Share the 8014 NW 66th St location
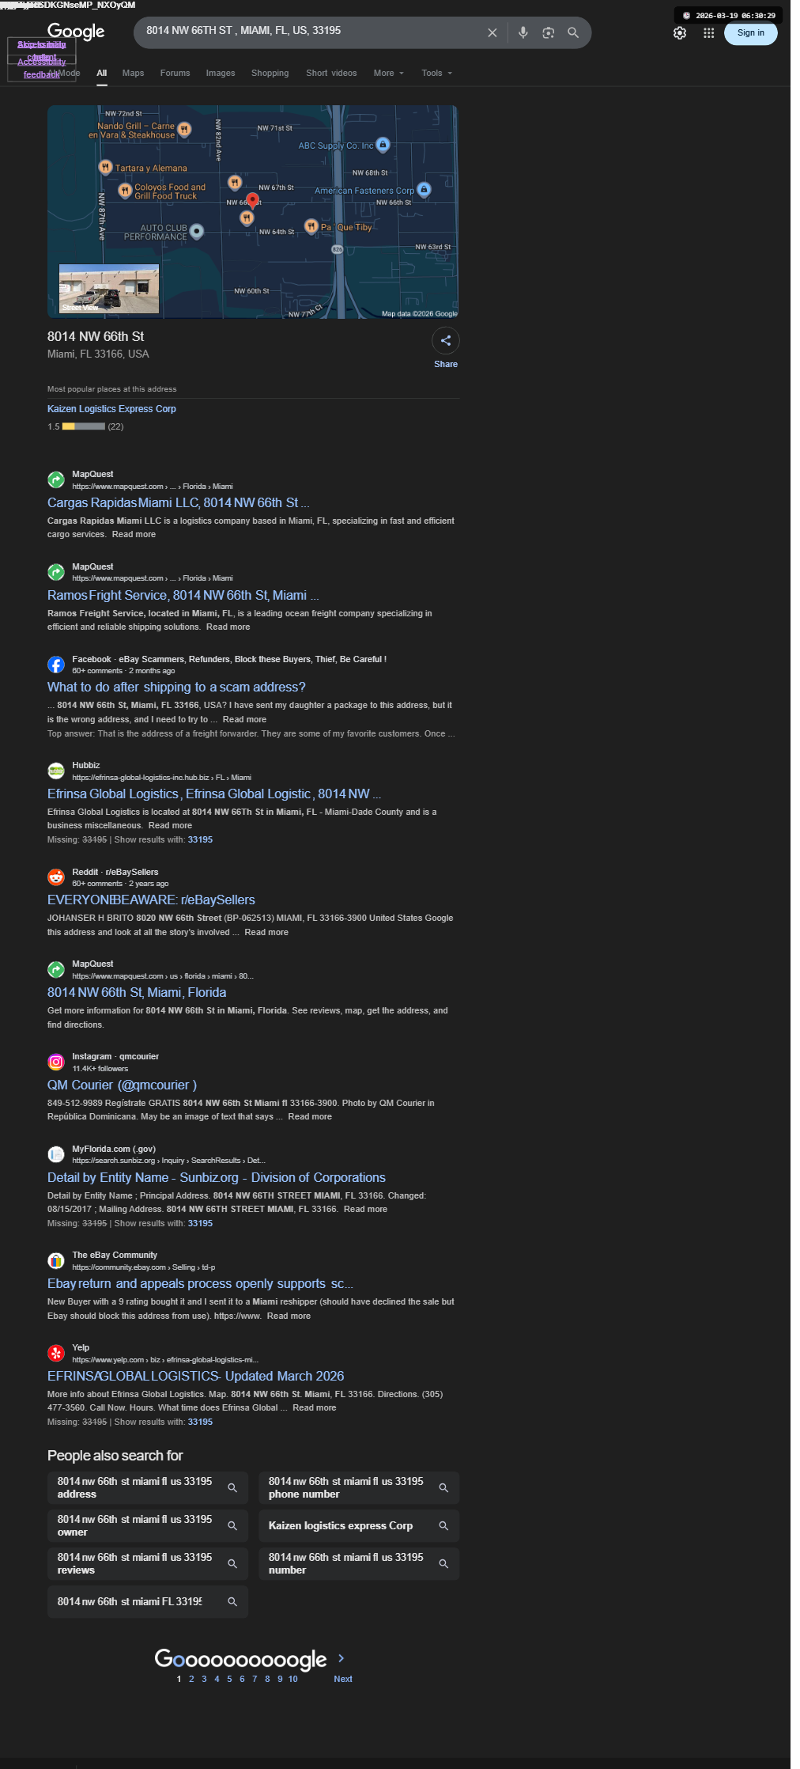This screenshot has height=1769, width=800. pos(446,341)
